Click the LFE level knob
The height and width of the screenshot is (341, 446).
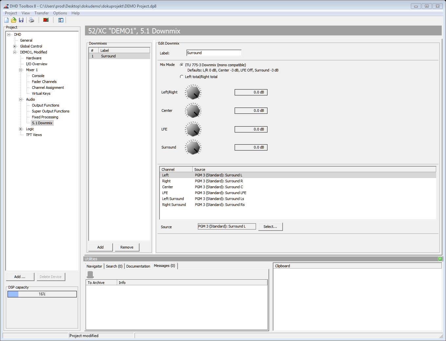[x=193, y=129]
